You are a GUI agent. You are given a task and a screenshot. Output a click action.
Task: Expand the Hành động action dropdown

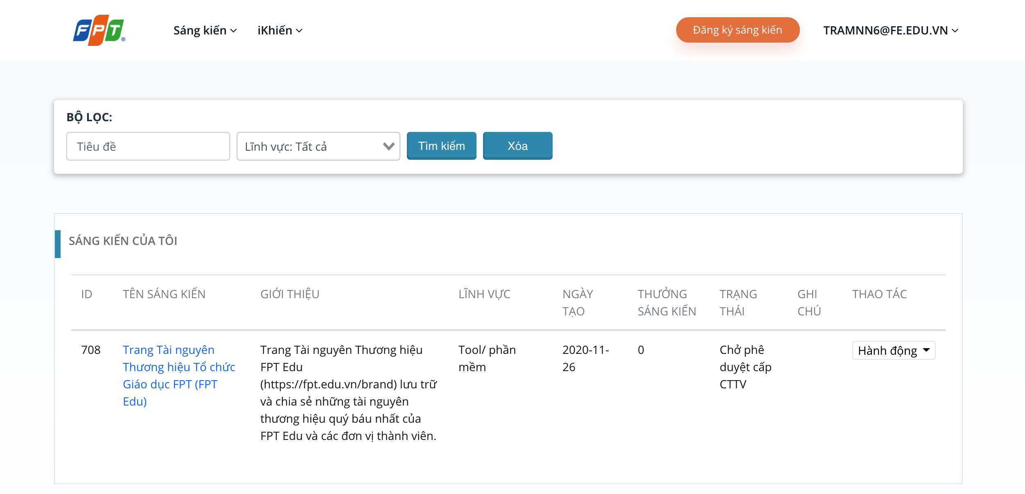coord(893,351)
